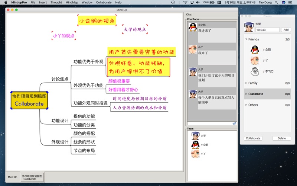Open the Apple menu

6,2
